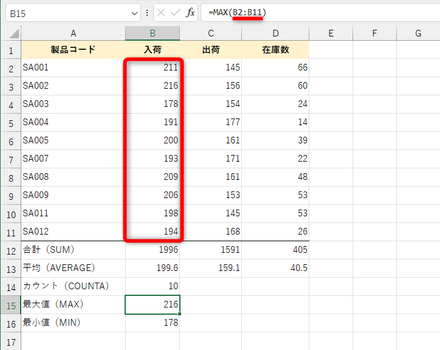Click the Enter checkmark formula icon
This screenshot has width=440, height=350.
[x=176, y=13]
